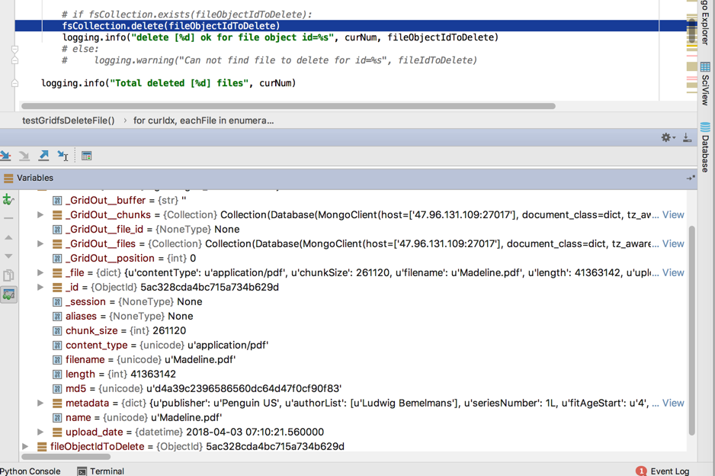Click the move watch up arrow icon
This screenshot has height=476, width=715.
[8, 237]
